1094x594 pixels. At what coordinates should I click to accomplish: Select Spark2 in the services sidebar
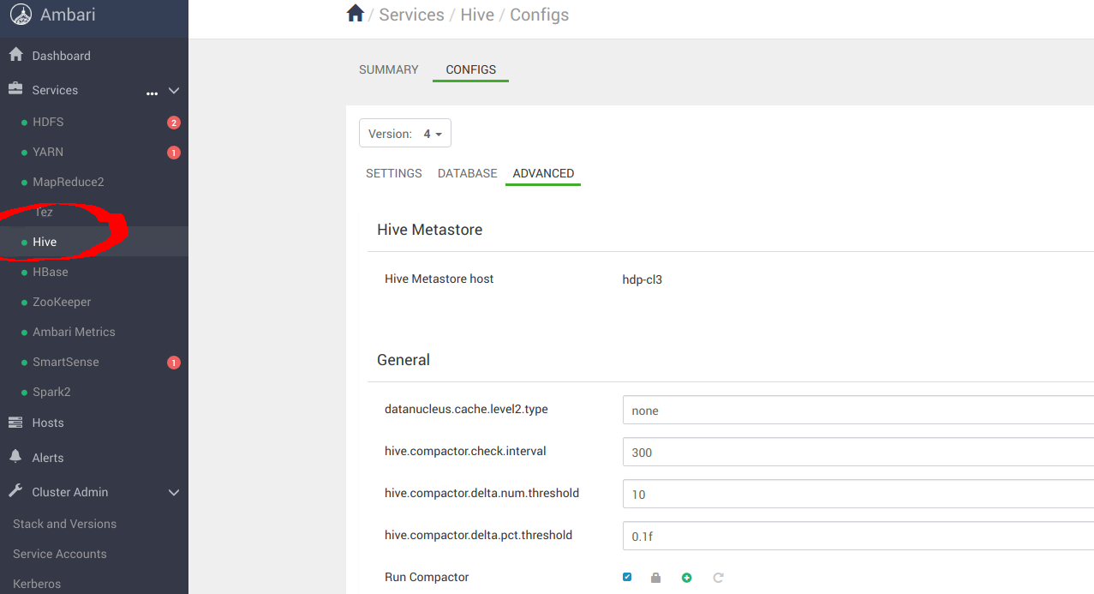coord(53,392)
